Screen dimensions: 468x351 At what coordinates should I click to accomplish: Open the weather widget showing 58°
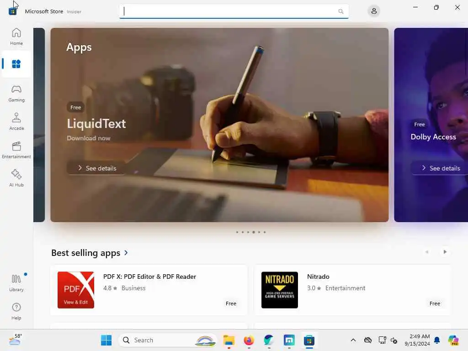click(15, 340)
